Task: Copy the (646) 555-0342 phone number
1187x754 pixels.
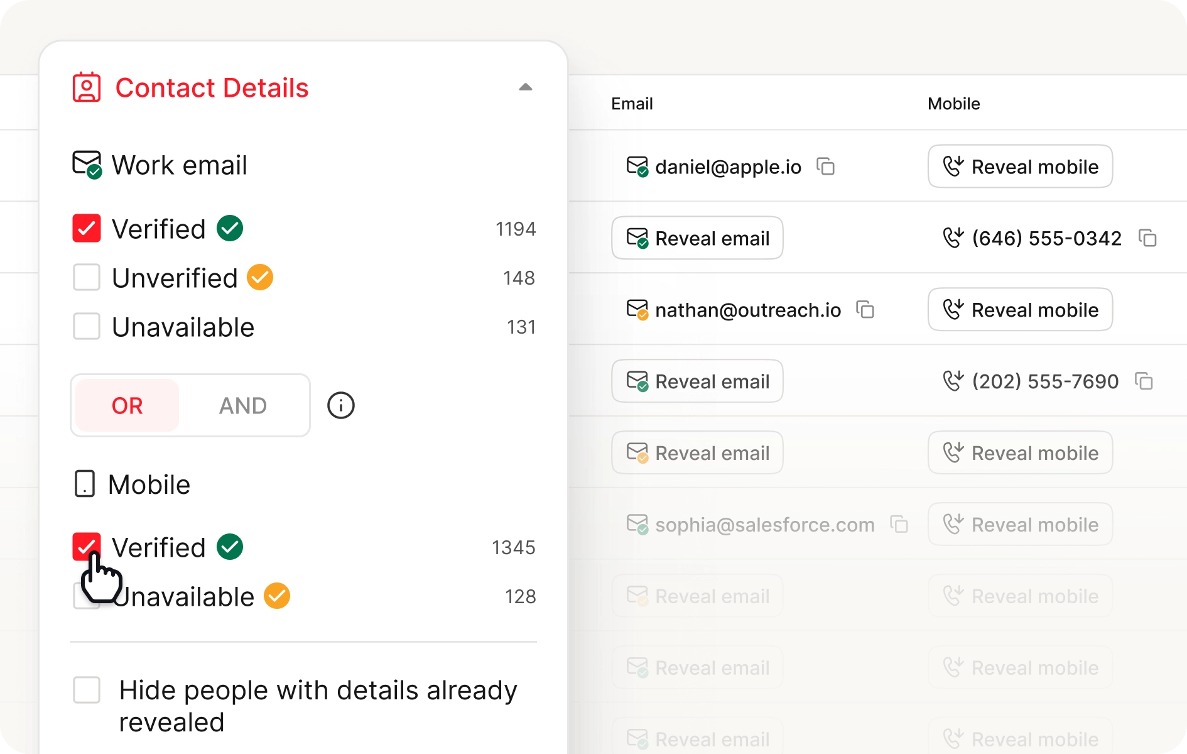Action: point(1147,238)
